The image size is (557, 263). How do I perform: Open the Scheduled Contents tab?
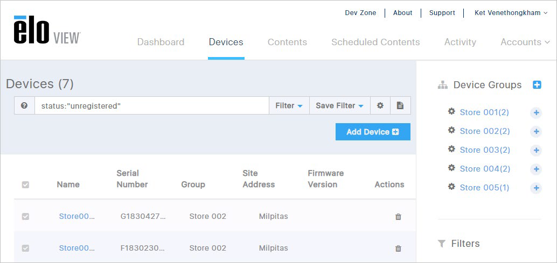pyautogui.click(x=375, y=42)
